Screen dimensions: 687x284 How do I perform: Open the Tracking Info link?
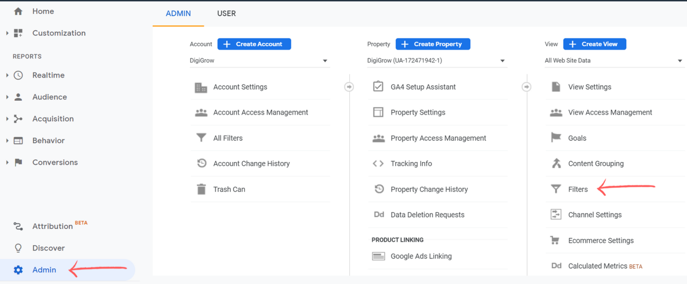tap(411, 164)
